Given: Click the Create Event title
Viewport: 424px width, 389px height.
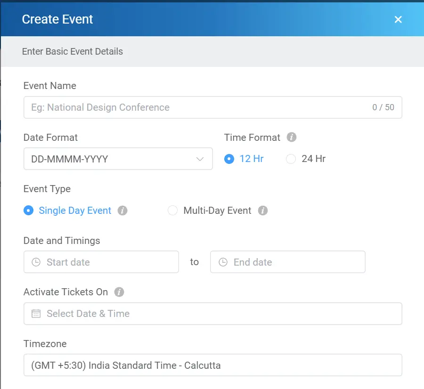Looking at the screenshot, I should click(57, 19).
